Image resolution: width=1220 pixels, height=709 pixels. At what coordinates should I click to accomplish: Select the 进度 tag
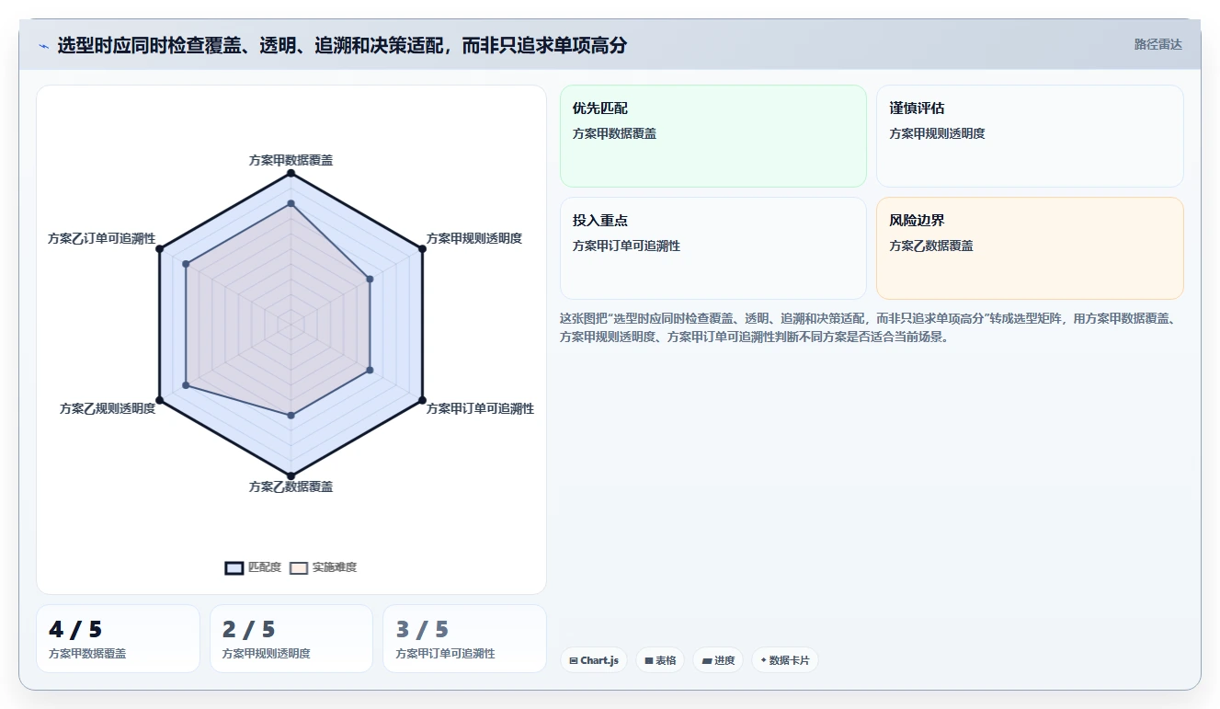point(718,660)
